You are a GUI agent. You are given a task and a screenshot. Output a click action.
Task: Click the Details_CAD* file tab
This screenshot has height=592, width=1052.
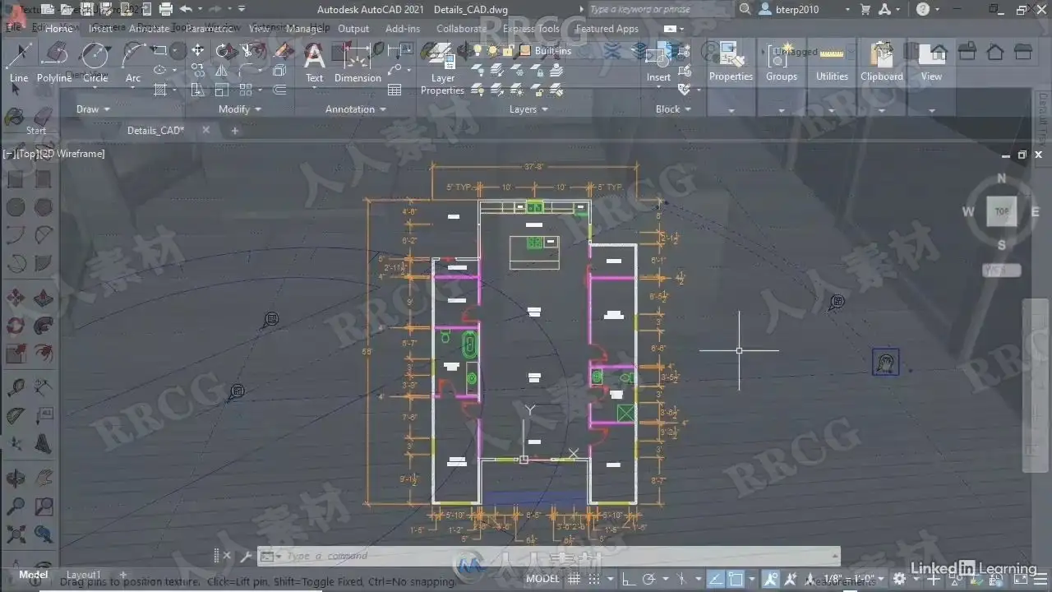tap(156, 131)
